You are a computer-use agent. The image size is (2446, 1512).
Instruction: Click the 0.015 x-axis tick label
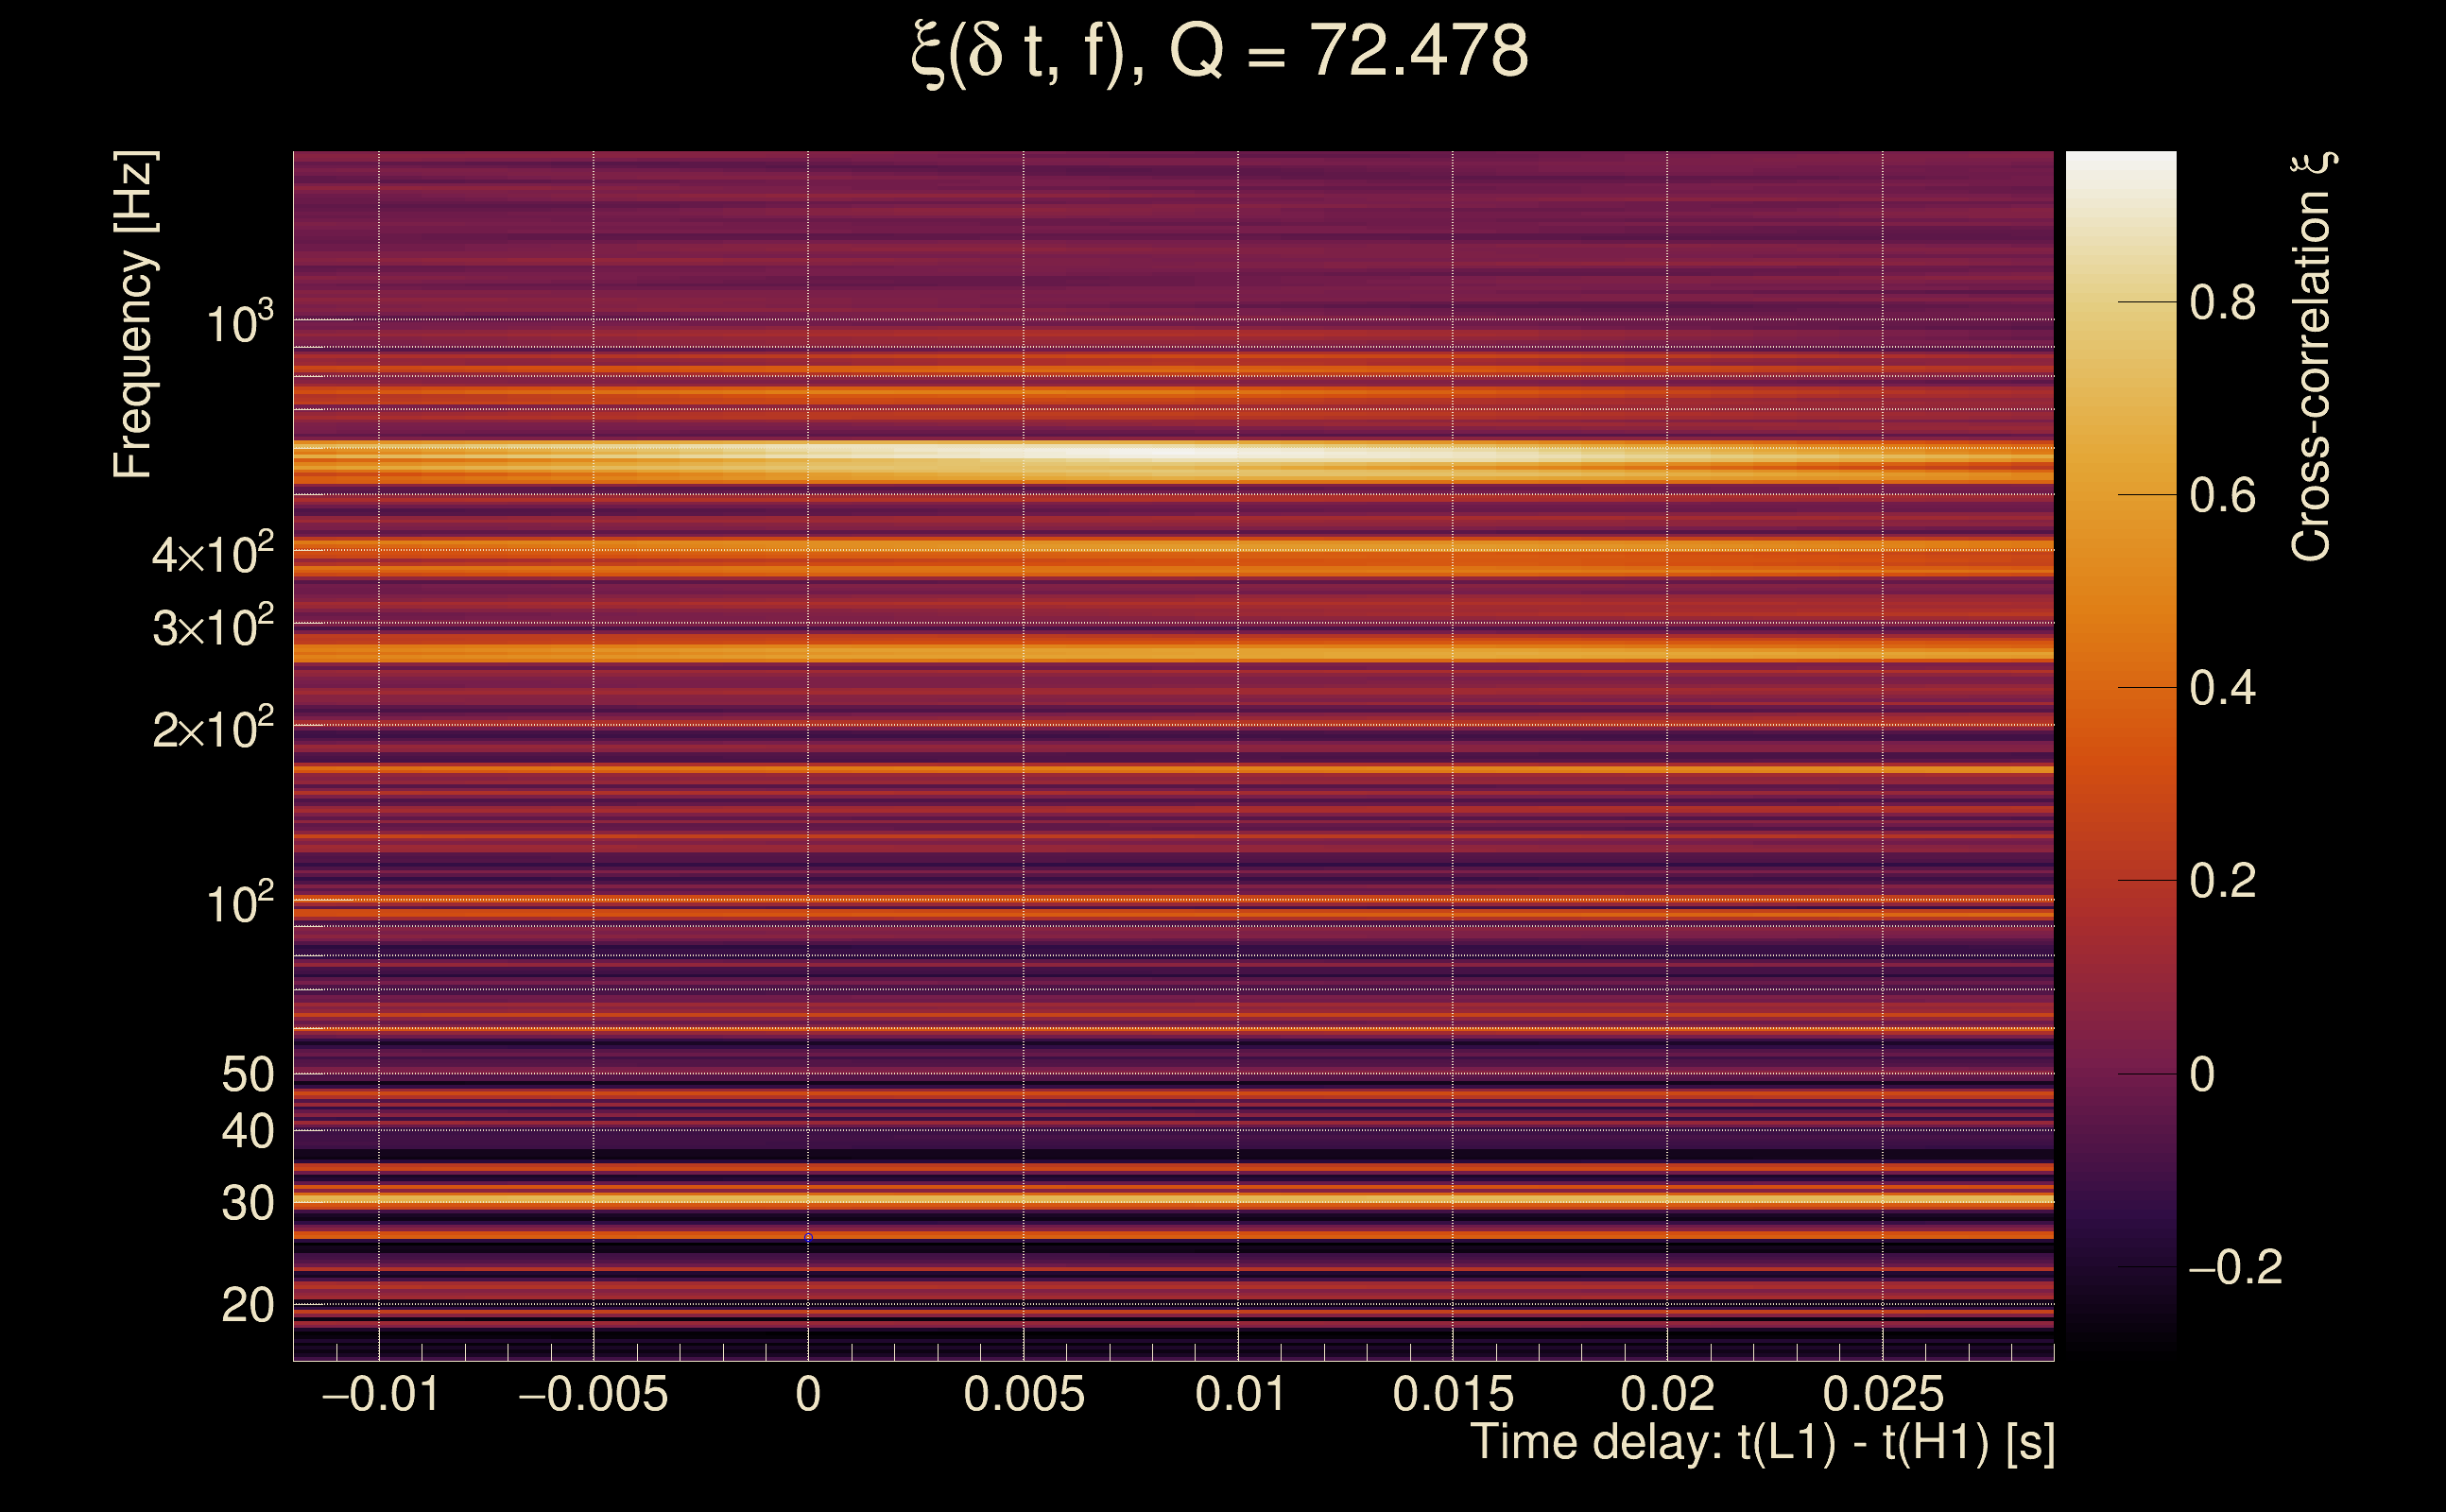coord(1453,1394)
